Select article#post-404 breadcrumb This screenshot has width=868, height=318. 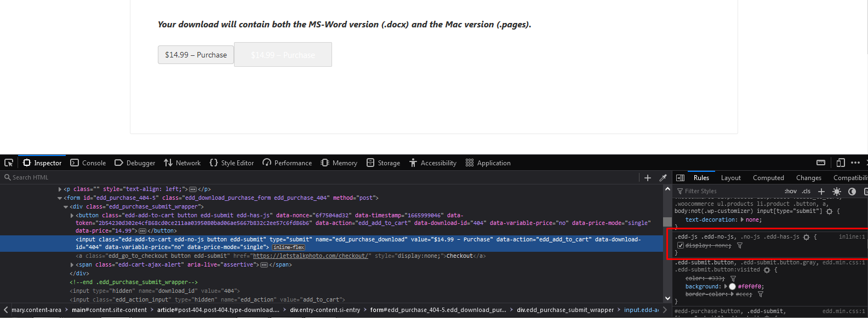click(218, 310)
